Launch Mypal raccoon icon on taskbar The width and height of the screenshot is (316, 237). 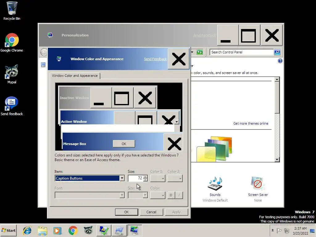point(88,230)
